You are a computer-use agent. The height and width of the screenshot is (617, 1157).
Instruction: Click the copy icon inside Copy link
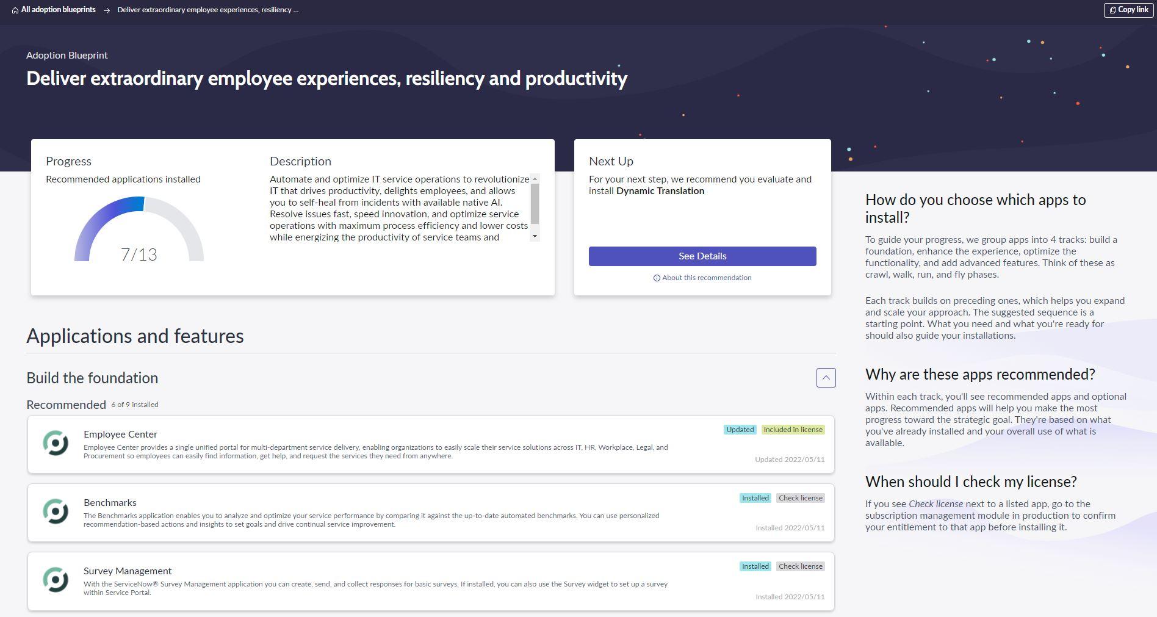(x=1113, y=10)
